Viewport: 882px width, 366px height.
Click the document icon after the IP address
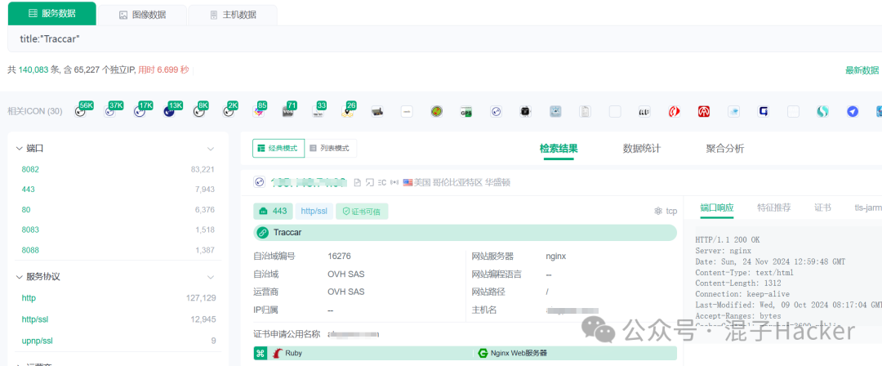357,182
